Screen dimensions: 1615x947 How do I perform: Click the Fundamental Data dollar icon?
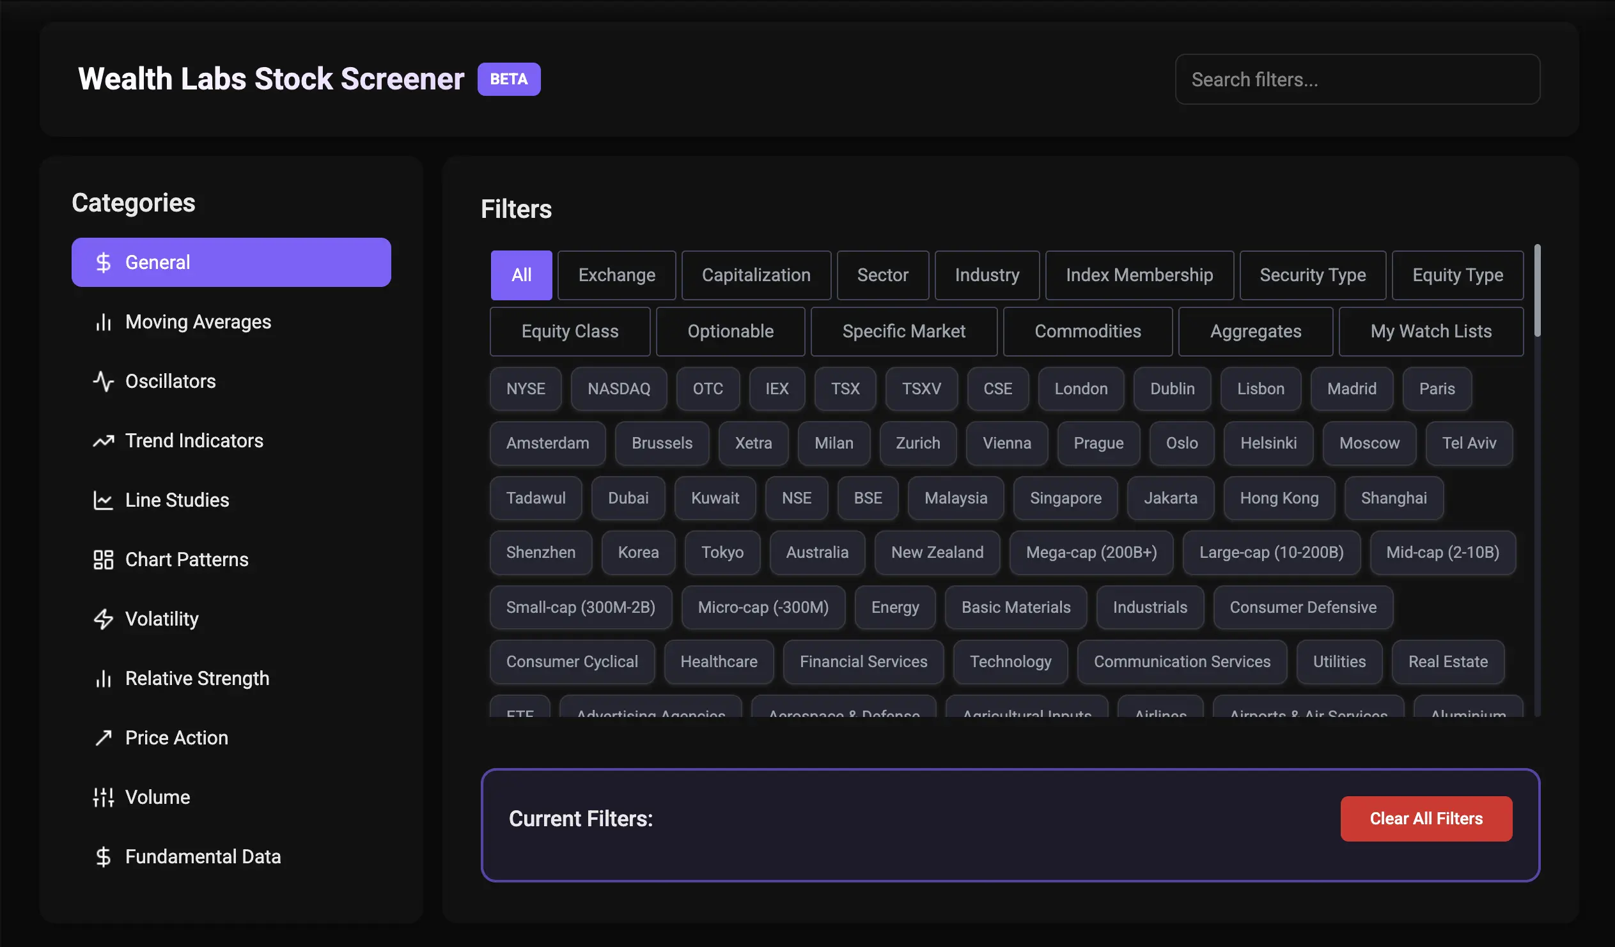pos(104,856)
